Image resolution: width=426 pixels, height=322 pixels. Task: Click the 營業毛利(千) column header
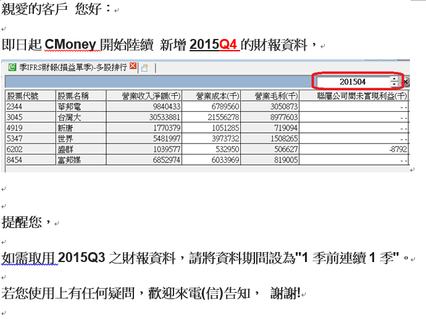click(270, 96)
